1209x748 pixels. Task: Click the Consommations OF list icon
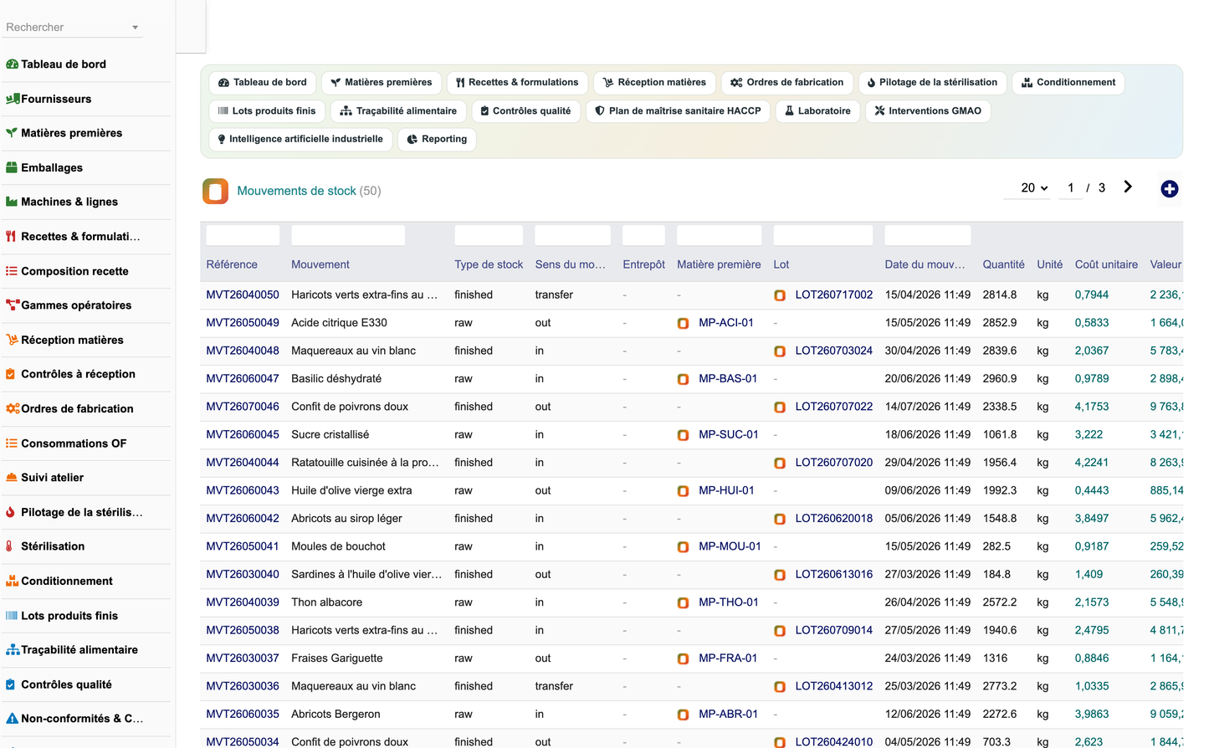[x=12, y=443]
